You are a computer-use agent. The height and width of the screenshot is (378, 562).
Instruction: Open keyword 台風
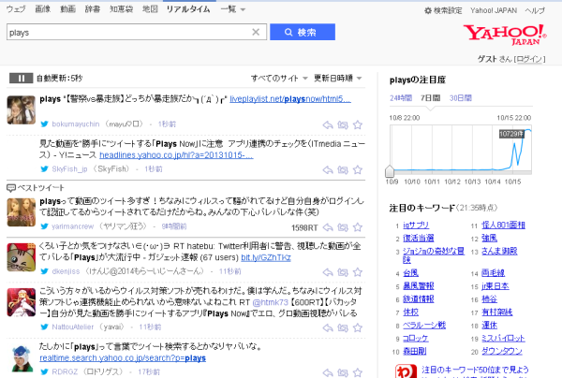pos(411,273)
